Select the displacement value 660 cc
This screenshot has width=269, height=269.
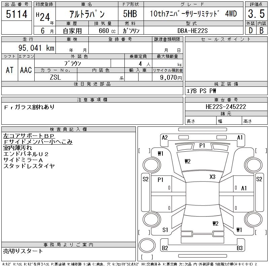[107, 31]
